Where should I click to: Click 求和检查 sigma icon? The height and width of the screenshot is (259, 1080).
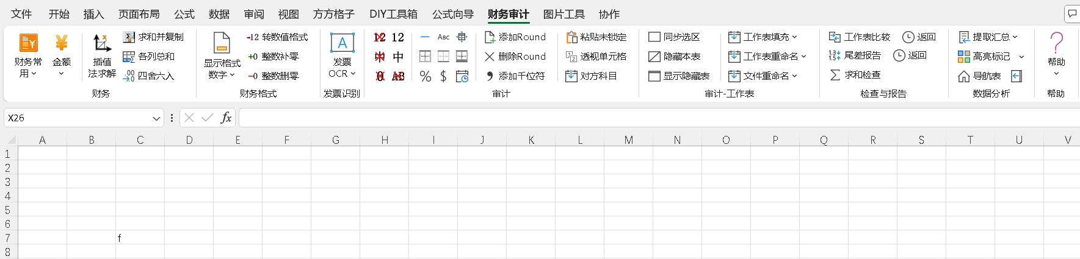pos(835,75)
